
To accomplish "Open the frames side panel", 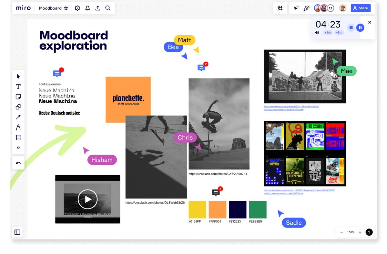I will 17,232.
